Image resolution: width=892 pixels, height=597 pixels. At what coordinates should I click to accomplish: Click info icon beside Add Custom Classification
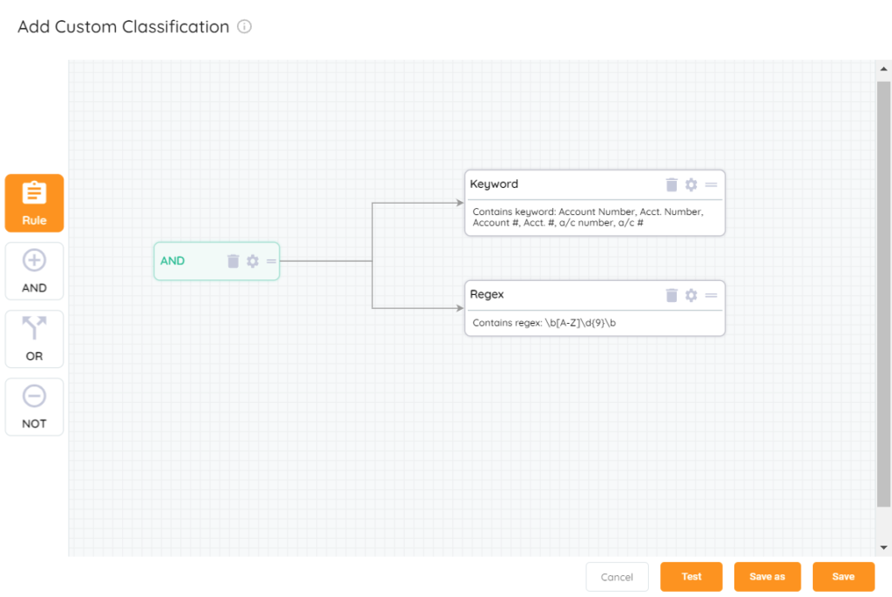pyautogui.click(x=245, y=27)
